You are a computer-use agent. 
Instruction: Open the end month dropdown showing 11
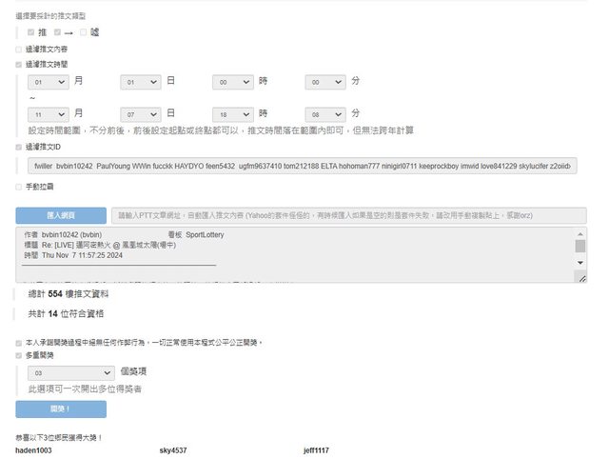(49, 112)
